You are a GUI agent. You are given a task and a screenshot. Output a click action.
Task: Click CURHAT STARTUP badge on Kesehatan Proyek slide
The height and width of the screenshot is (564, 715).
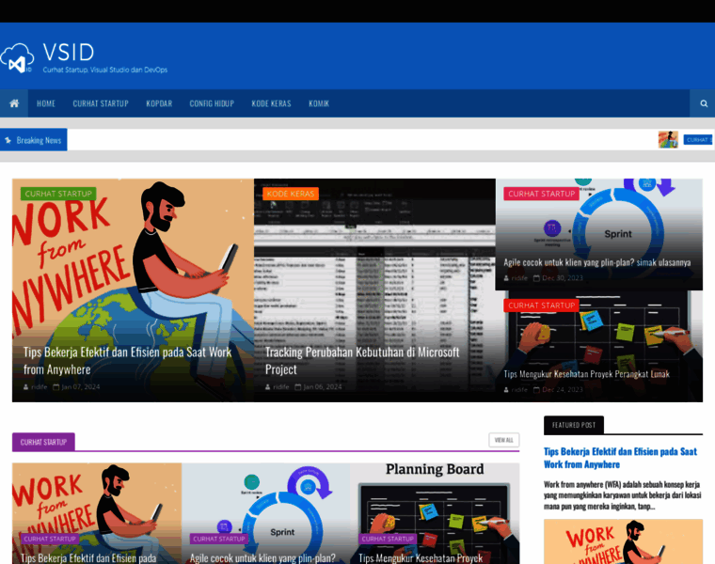tap(541, 305)
